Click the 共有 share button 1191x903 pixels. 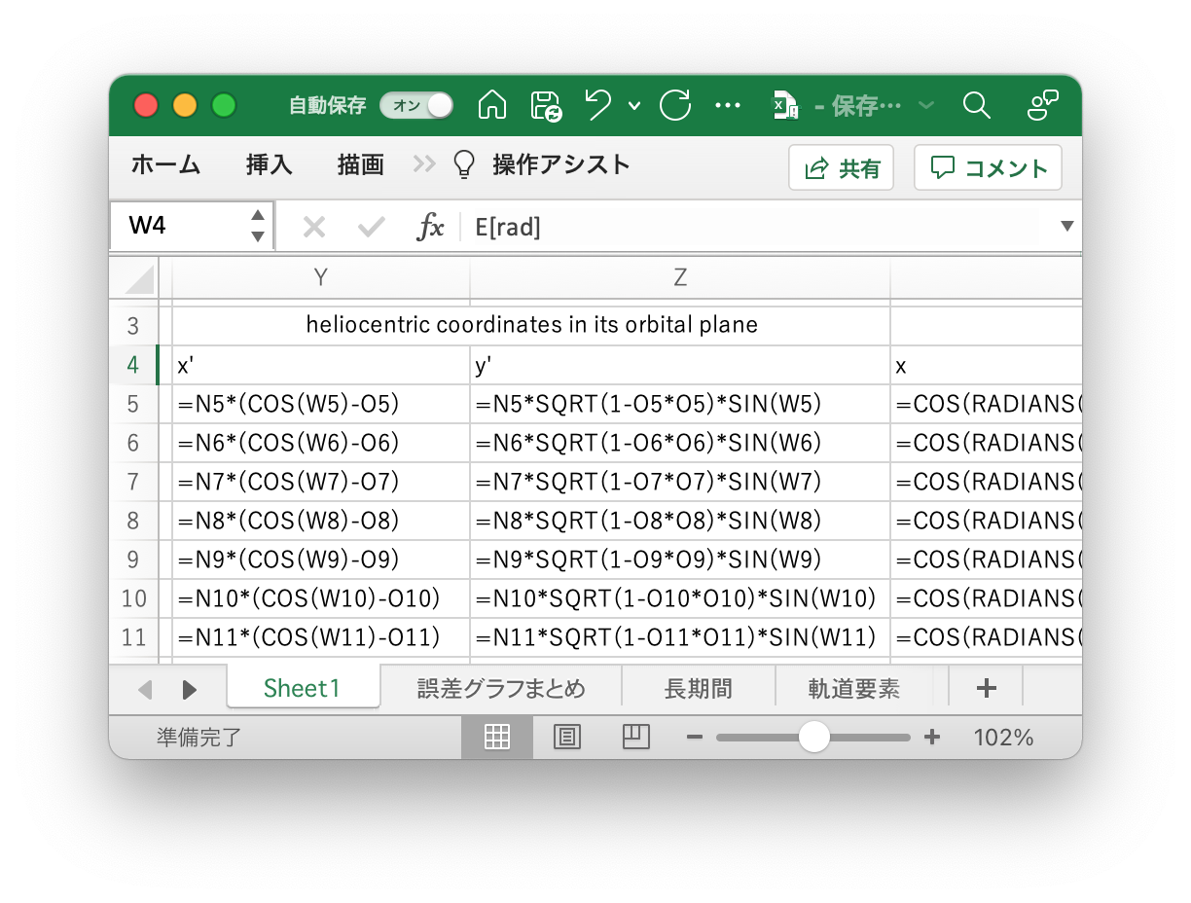point(842,168)
